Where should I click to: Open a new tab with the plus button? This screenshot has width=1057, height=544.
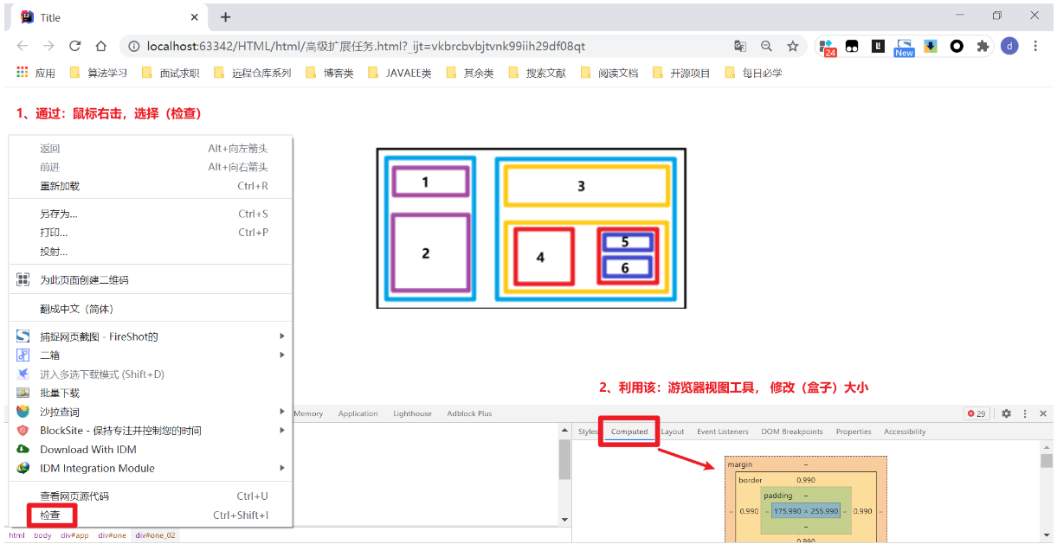225,16
